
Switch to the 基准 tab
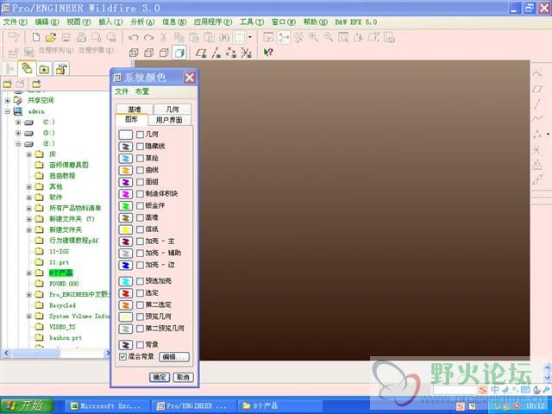pos(135,110)
